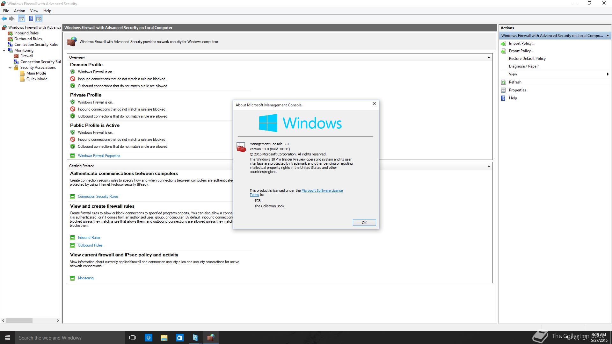Click the Search the web and Windows box

coord(70,338)
